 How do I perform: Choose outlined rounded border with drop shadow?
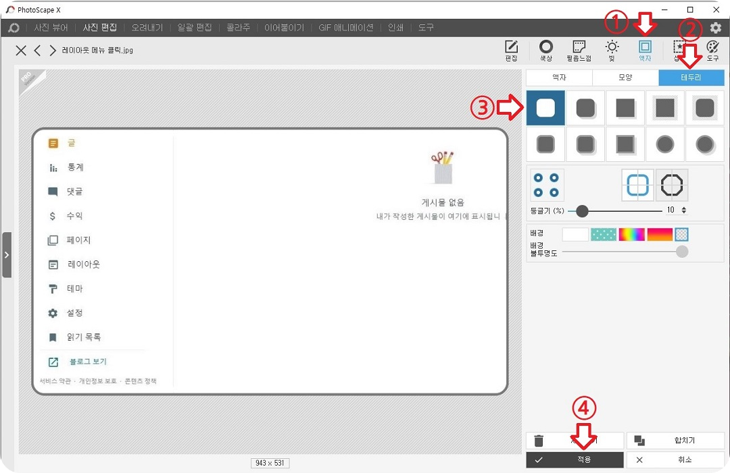coord(585,144)
